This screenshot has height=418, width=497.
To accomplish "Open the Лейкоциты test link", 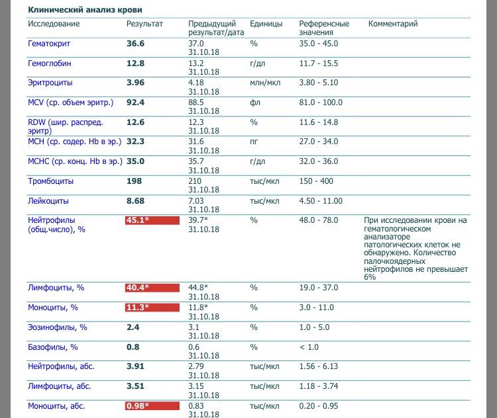I will [48, 201].
